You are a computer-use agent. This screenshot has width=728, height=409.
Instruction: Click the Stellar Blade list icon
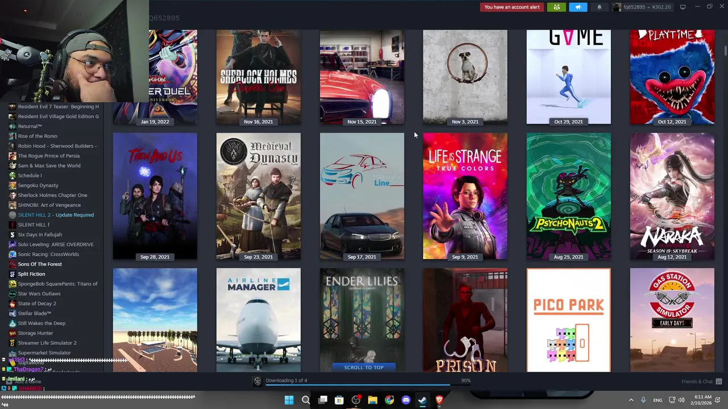tap(13, 314)
